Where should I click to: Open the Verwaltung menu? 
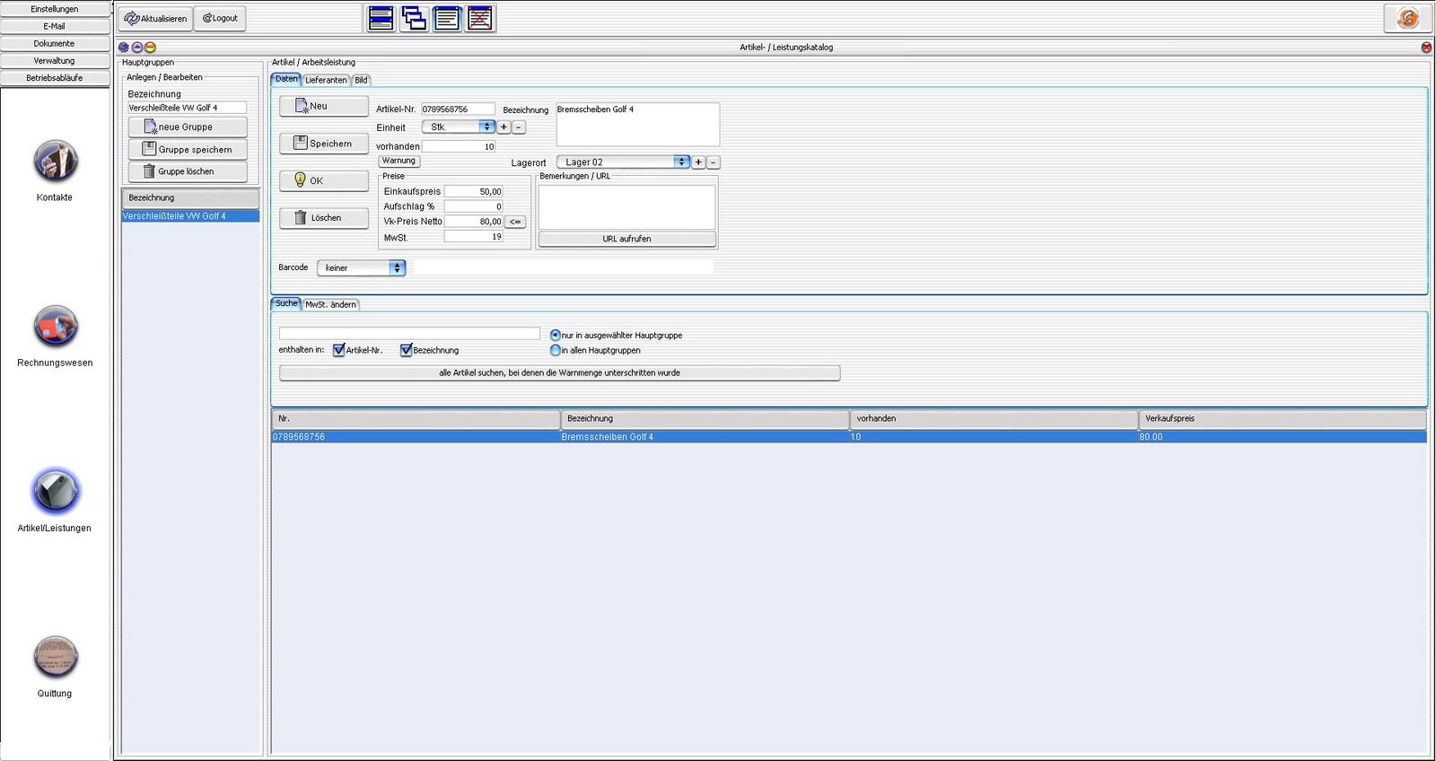tap(55, 61)
